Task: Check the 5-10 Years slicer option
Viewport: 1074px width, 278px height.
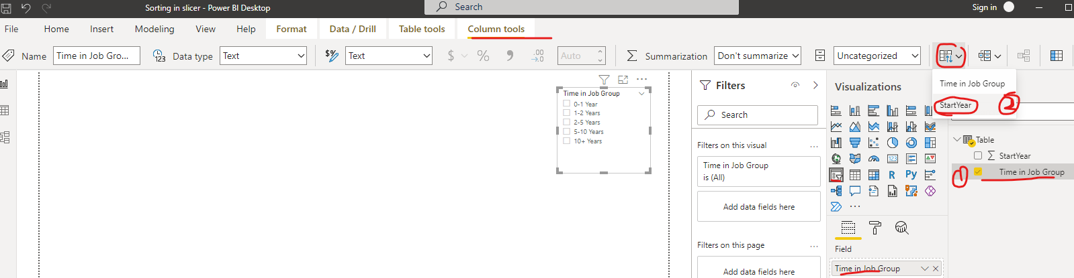Action: (x=567, y=132)
